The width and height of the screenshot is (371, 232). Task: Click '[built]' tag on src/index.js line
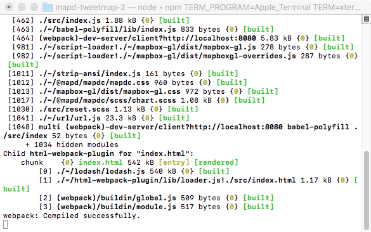click(174, 20)
